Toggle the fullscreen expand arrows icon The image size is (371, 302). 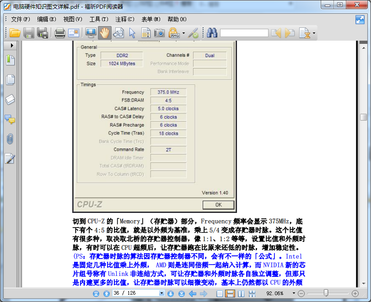coord(360,20)
